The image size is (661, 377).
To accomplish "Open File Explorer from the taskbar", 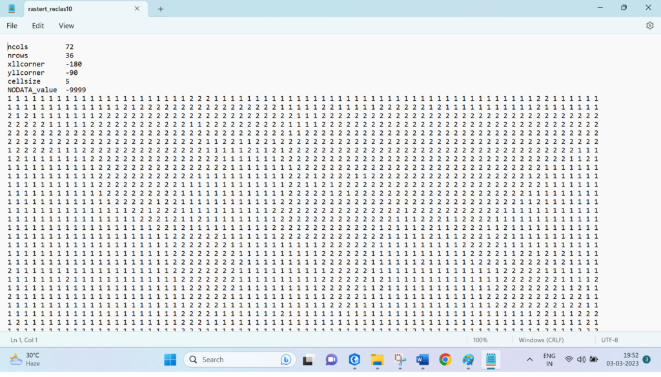I will [x=378, y=360].
